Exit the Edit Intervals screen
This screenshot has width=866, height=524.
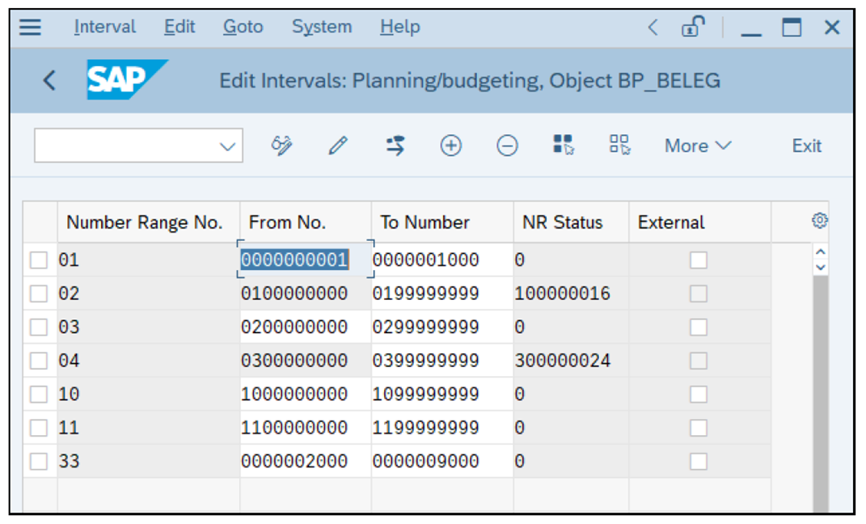806,146
